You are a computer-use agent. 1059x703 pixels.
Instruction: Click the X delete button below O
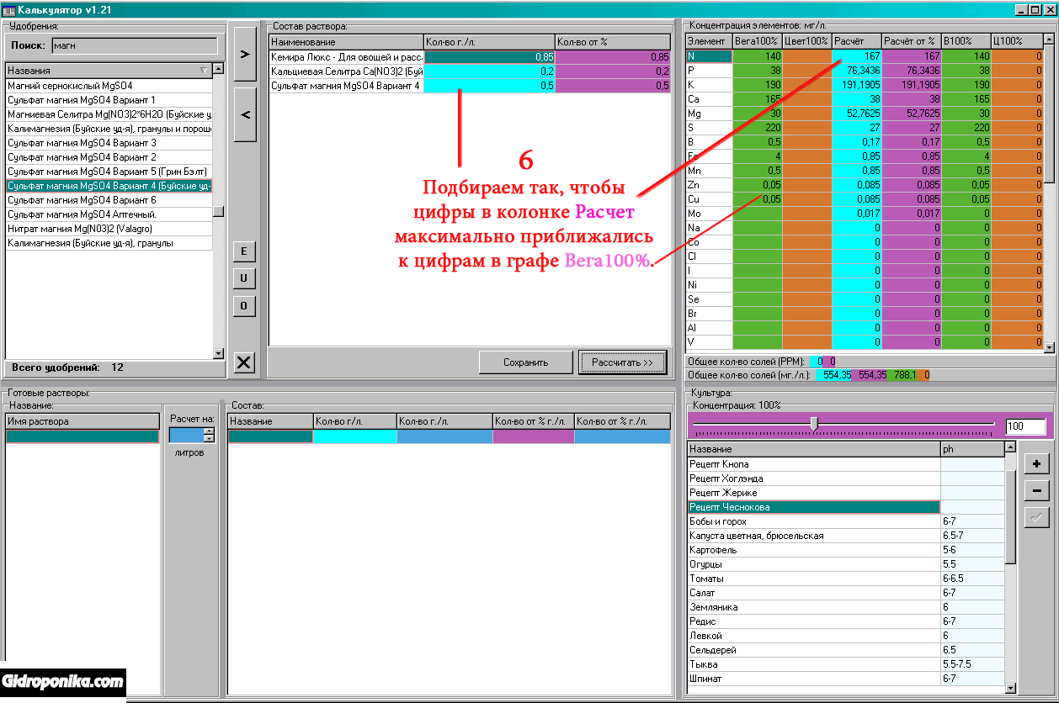tap(243, 362)
